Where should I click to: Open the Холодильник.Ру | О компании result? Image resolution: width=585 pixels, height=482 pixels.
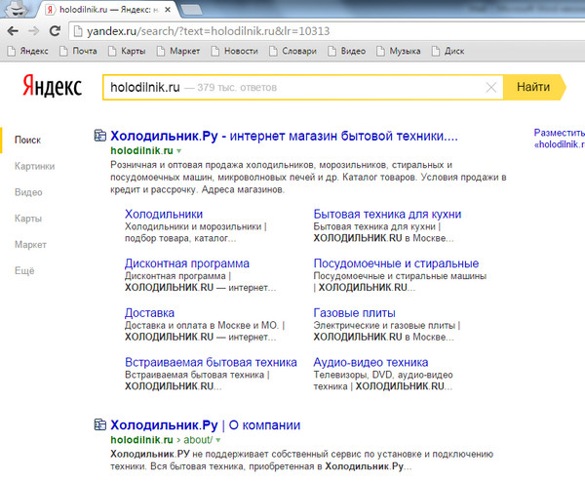(x=206, y=424)
